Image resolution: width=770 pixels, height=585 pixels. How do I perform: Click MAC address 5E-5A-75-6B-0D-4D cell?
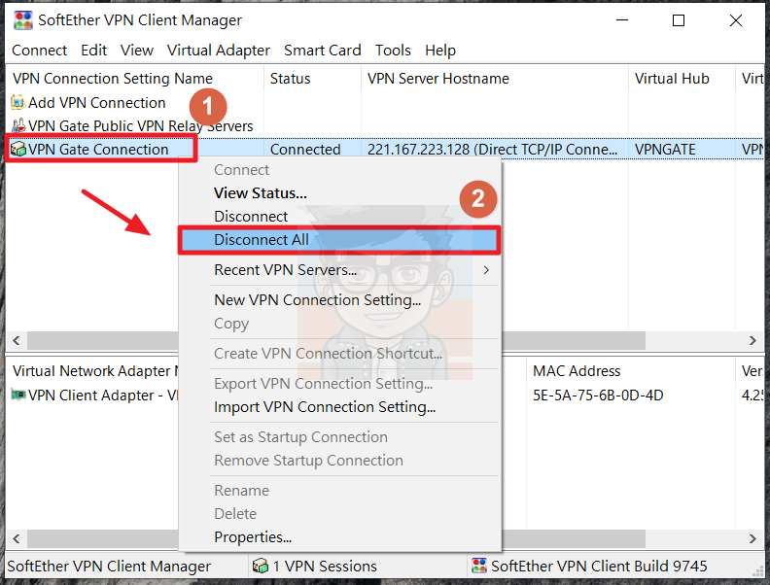[598, 396]
